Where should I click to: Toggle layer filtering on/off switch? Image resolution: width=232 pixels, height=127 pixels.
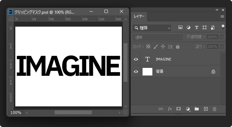coord(223,28)
